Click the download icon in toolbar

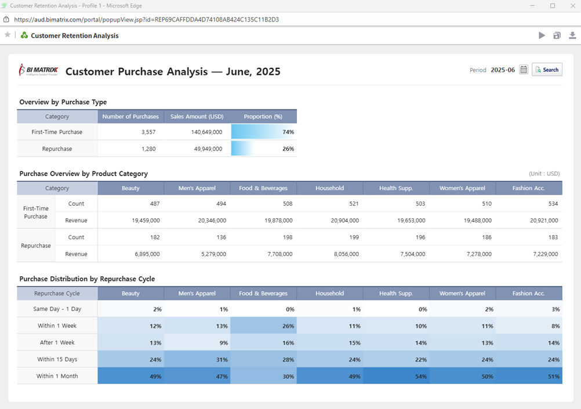pos(572,35)
